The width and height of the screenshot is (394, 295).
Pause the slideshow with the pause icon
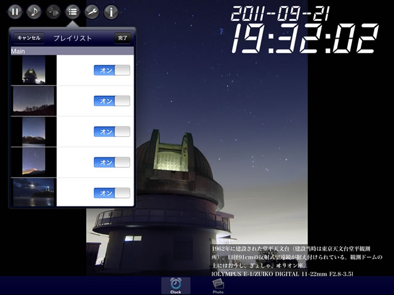point(15,12)
